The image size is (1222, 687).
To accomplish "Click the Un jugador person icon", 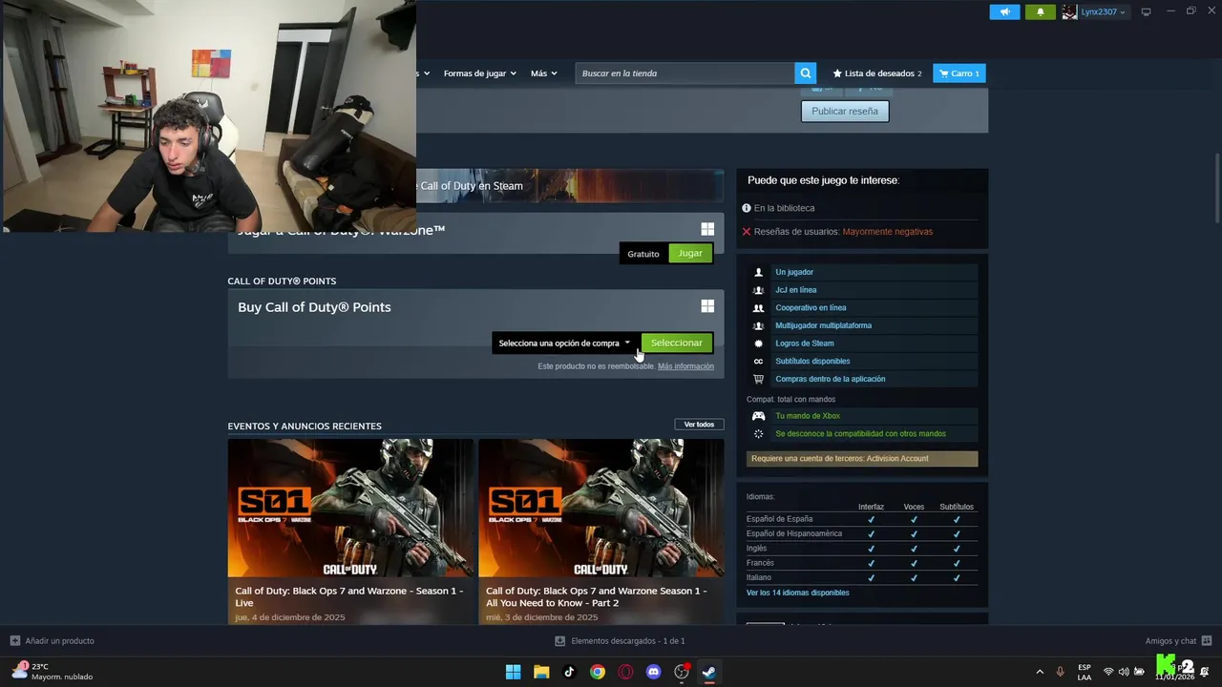I will pyautogui.click(x=759, y=272).
